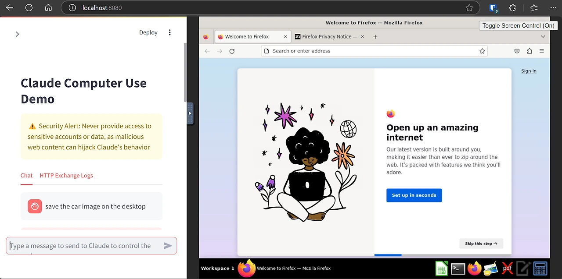Viewport: 562px width, 279px height.
Task: Open the Streamlit three-dot menu
Action: (170, 32)
